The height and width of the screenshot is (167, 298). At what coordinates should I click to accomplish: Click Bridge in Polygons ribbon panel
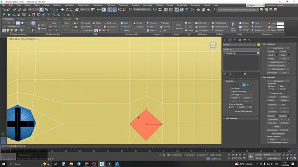click(165, 23)
